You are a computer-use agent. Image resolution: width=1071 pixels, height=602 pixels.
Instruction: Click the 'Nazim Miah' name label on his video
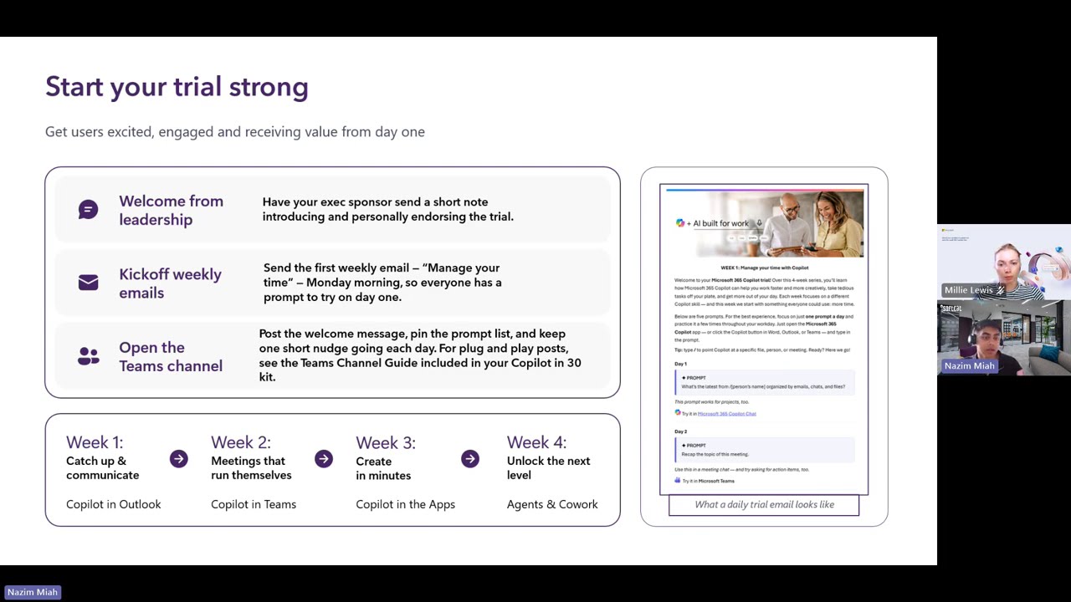(x=970, y=366)
